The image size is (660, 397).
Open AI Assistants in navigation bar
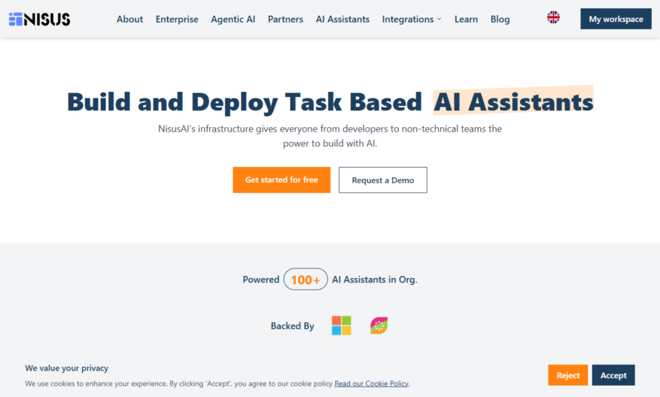pyautogui.click(x=342, y=19)
